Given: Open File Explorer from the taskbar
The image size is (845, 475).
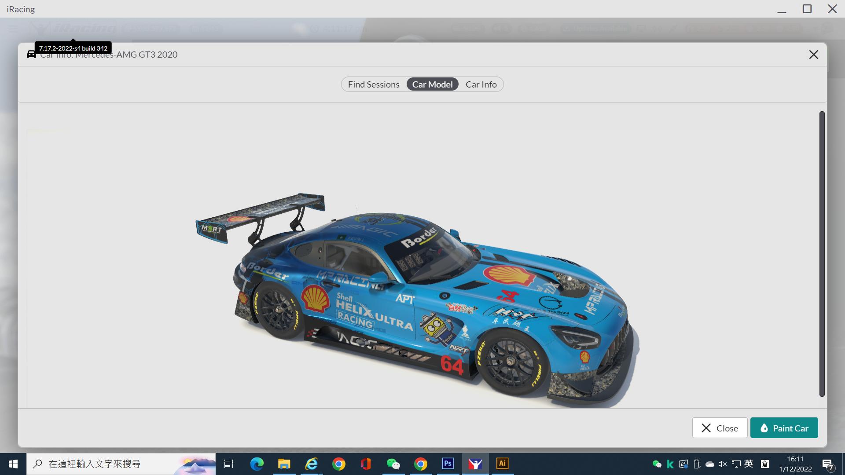Looking at the screenshot, I should pyautogui.click(x=284, y=464).
